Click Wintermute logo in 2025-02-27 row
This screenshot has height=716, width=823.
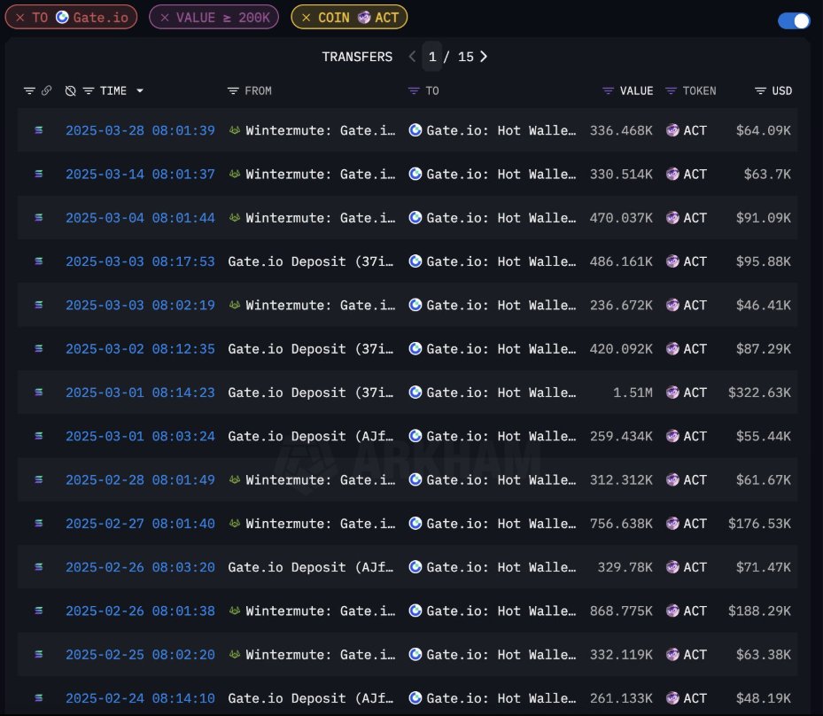click(x=235, y=523)
